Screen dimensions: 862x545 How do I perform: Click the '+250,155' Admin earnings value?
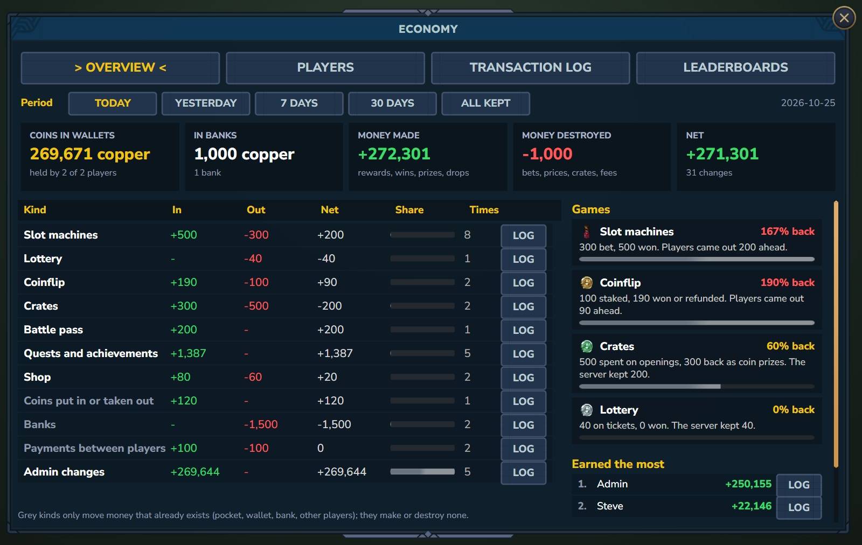tap(748, 484)
